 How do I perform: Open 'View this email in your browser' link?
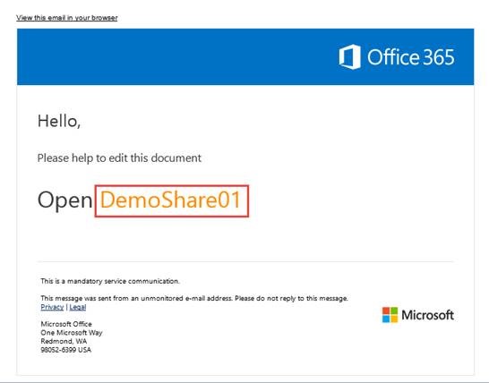point(67,18)
